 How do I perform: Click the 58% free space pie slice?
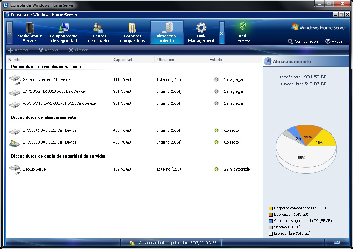[301, 158]
